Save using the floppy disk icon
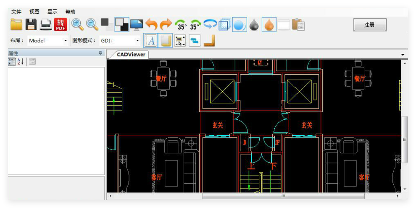 pos(31,24)
